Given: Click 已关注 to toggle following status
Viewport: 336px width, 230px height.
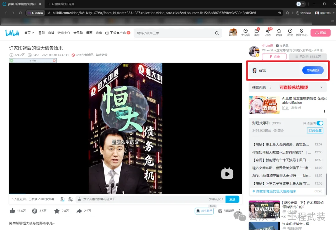Looking at the screenshot, I should (x=308, y=56).
